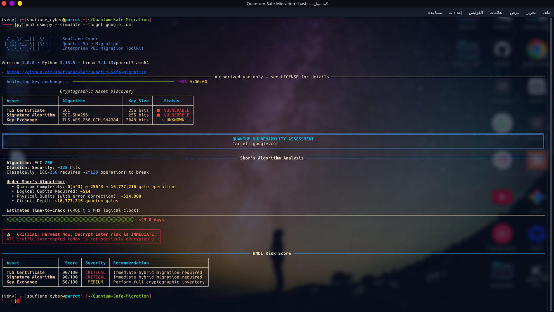The height and width of the screenshot is (312, 554).
Task: Click the 'Severity' column header
Action: click(95, 263)
